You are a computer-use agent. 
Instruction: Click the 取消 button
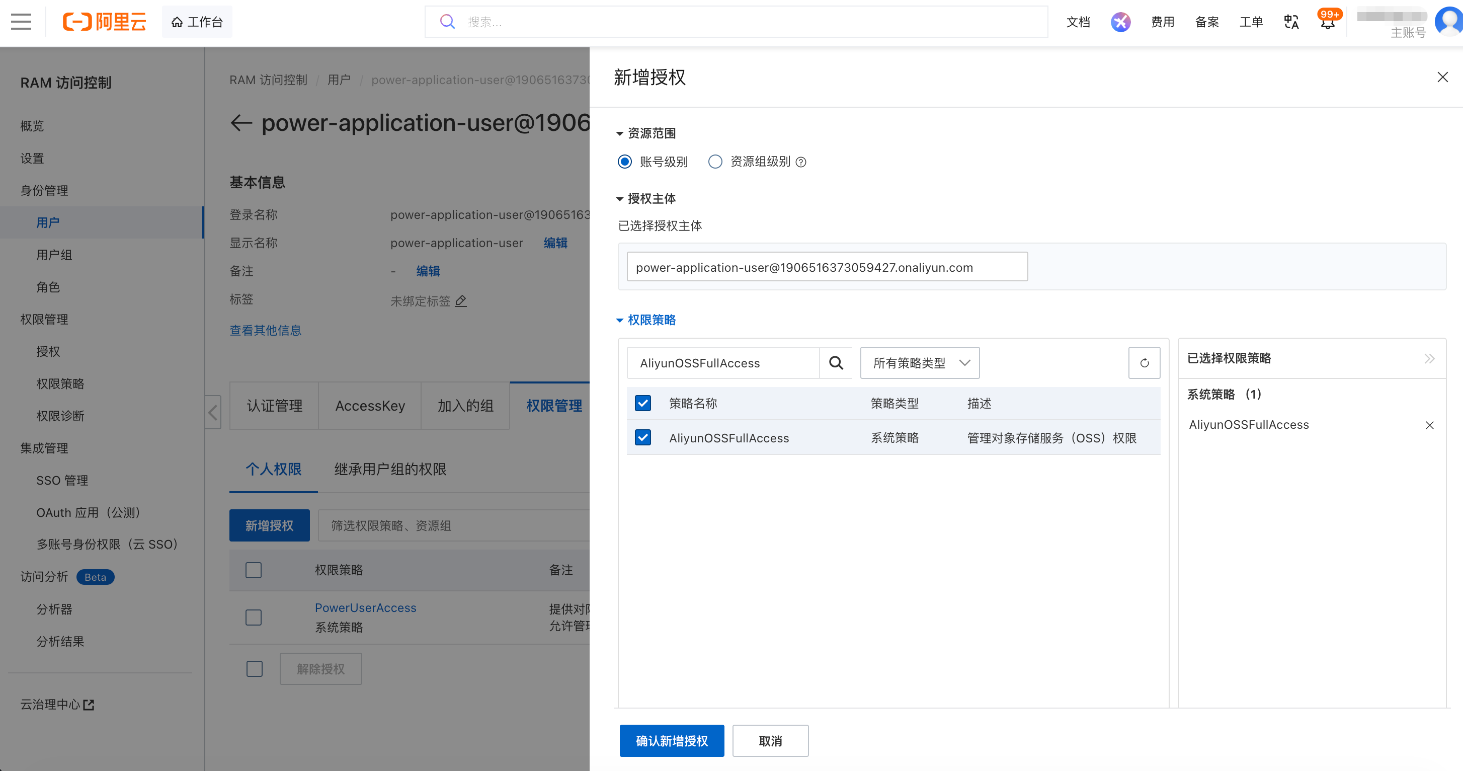pyautogui.click(x=770, y=740)
